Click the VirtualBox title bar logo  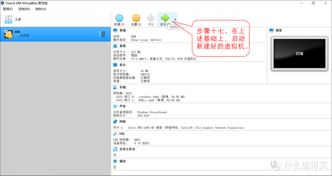(2, 3)
